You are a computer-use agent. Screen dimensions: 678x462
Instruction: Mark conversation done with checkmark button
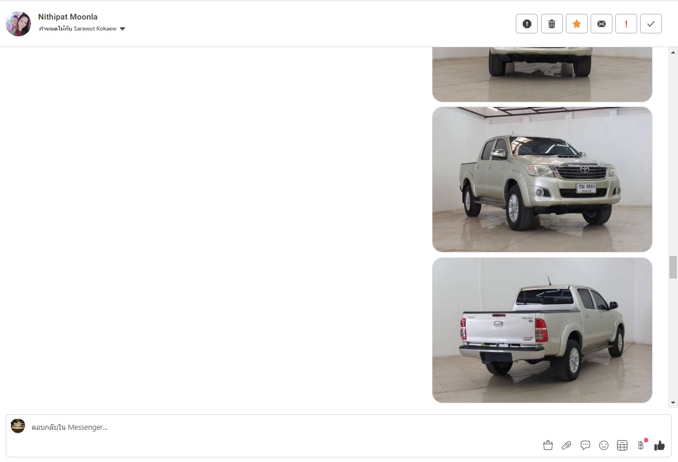[x=651, y=24]
